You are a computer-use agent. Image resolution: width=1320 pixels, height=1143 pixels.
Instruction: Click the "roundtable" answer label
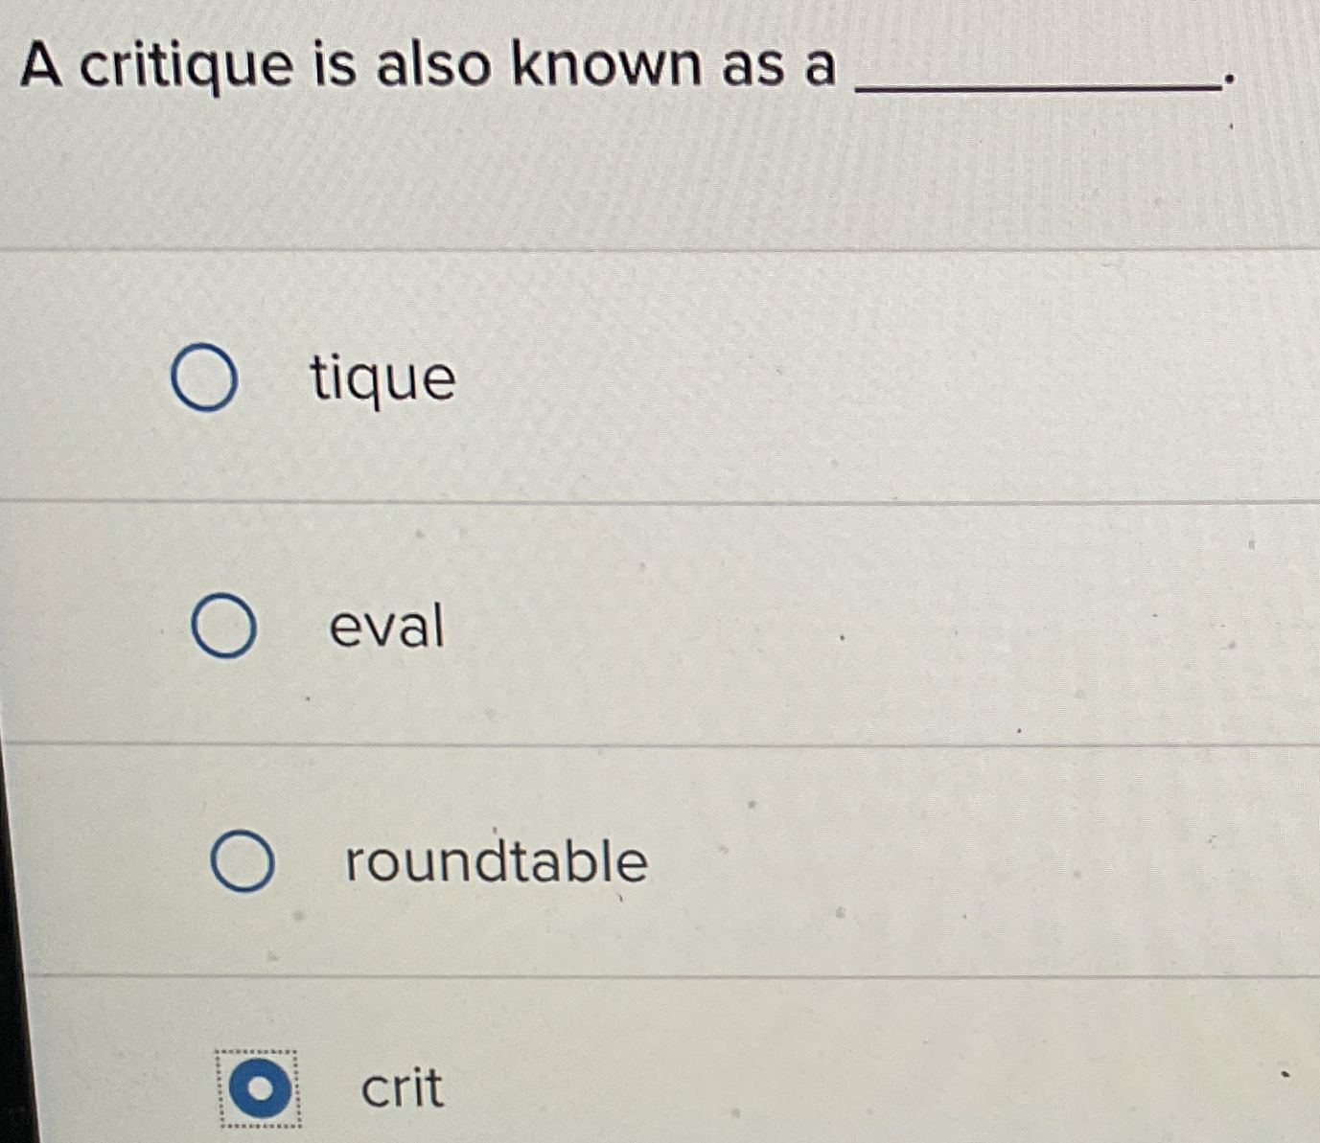pyautogui.click(x=494, y=861)
